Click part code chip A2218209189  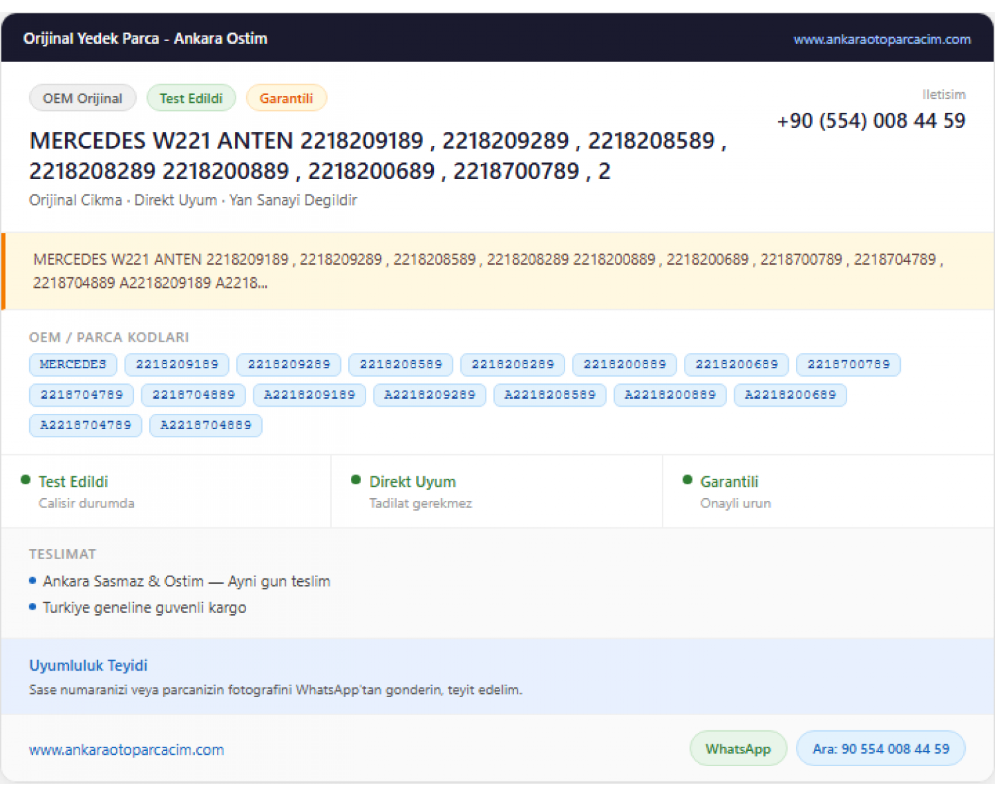[x=310, y=395]
